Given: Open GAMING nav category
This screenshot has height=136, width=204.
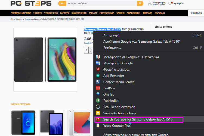Looking at the screenshot, I should pyautogui.click(x=120, y=13).
